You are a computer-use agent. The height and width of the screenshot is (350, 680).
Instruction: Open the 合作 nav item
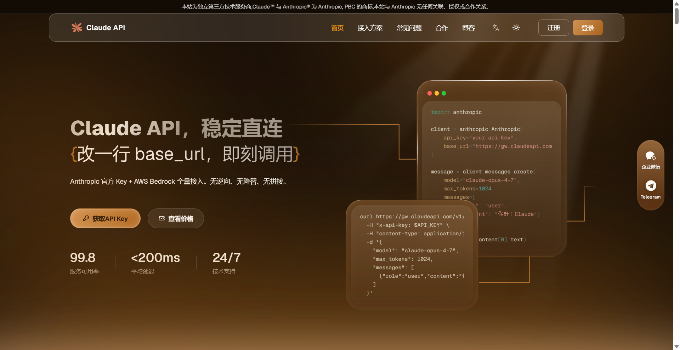point(442,28)
